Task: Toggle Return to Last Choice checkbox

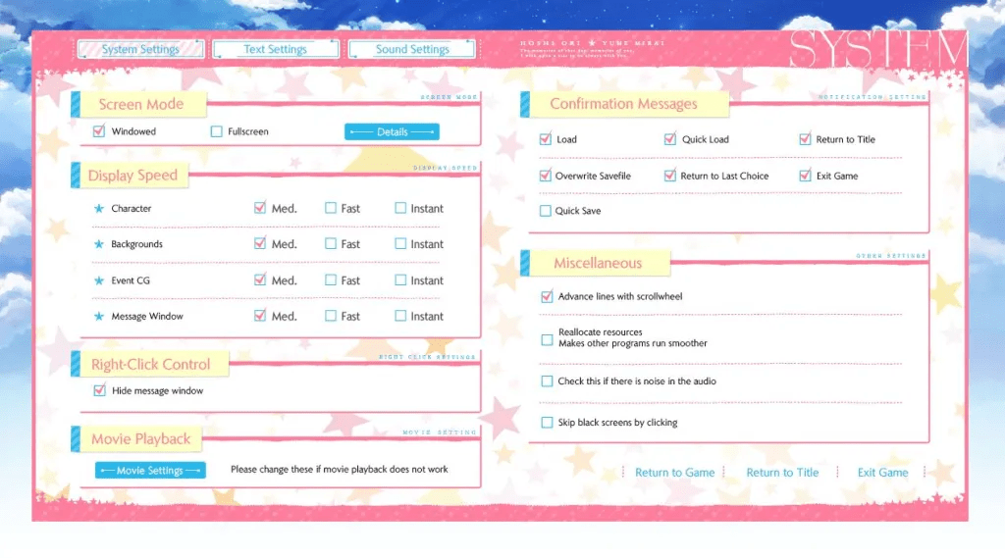Action: point(669,176)
